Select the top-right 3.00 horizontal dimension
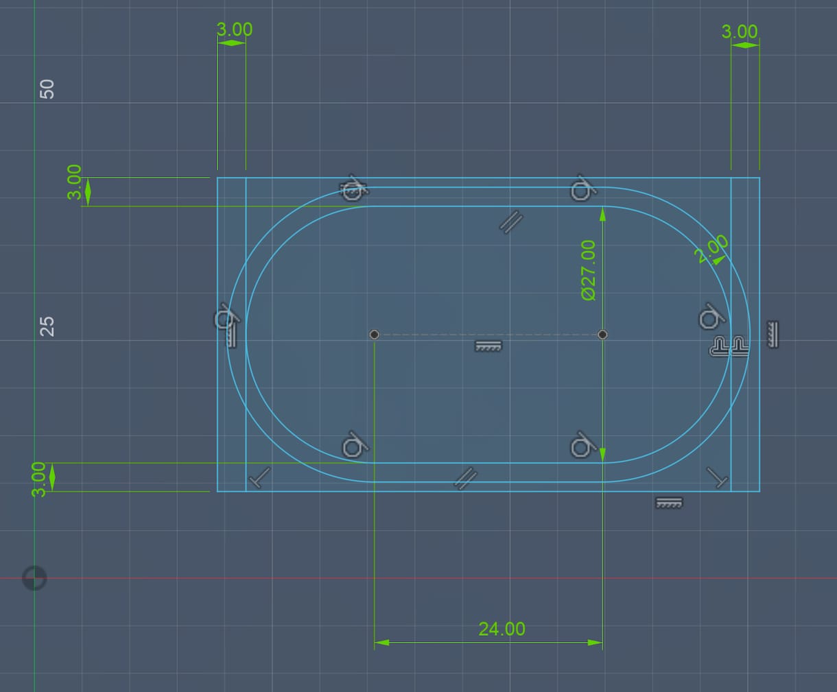837x692 pixels. click(x=740, y=32)
